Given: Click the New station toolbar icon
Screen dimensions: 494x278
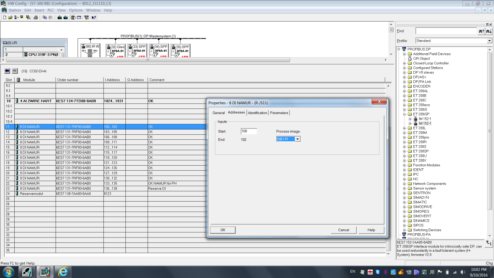Looking at the screenshot, I should pyautogui.click(x=5, y=17).
